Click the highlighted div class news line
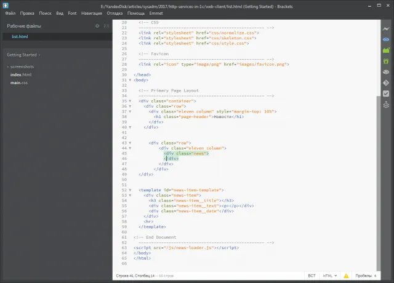 tap(186, 153)
